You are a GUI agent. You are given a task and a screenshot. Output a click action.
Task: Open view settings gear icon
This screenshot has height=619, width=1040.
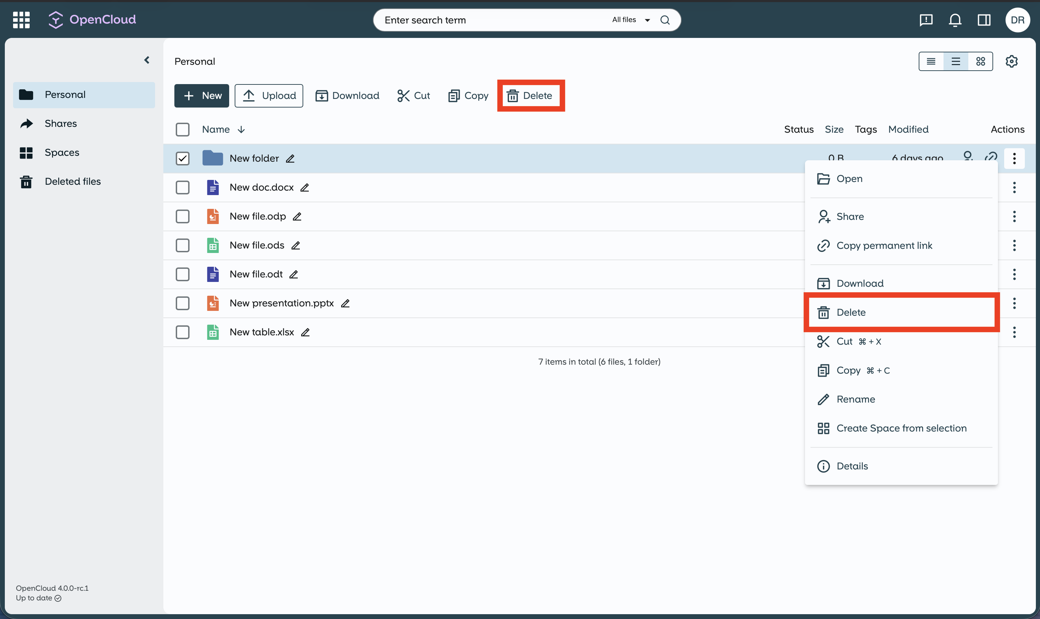pyautogui.click(x=1011, y=61)
